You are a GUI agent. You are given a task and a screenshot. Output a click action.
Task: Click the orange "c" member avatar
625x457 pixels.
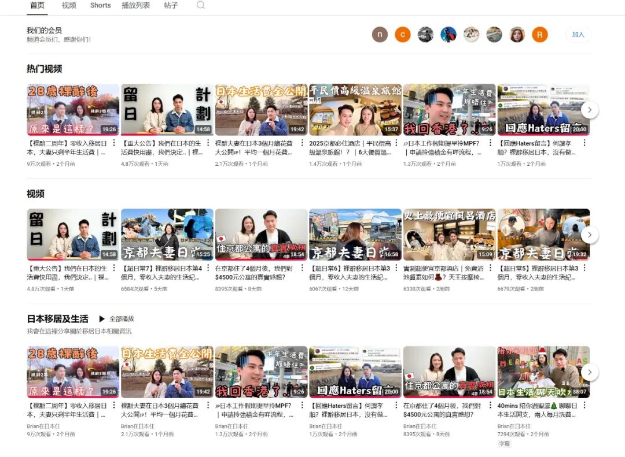coord(403,35)
